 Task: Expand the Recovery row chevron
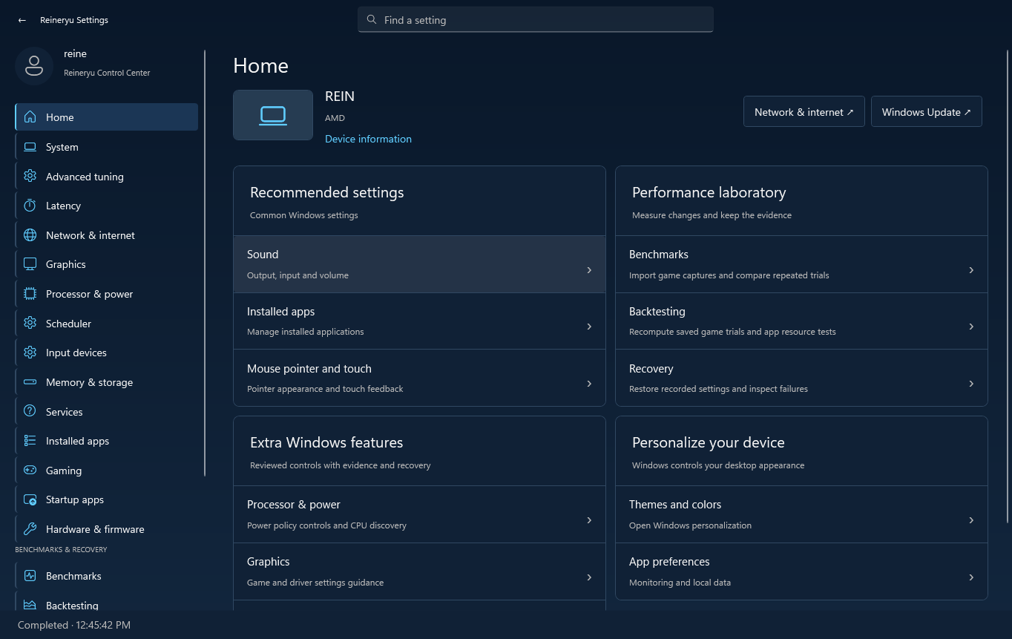[971, 384]
